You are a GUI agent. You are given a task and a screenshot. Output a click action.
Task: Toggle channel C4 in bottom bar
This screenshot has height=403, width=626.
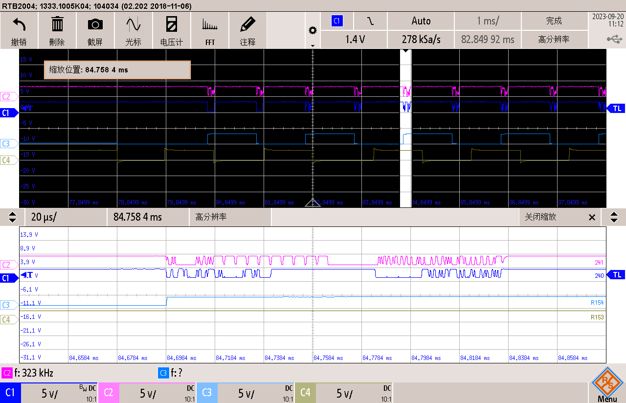344,393
